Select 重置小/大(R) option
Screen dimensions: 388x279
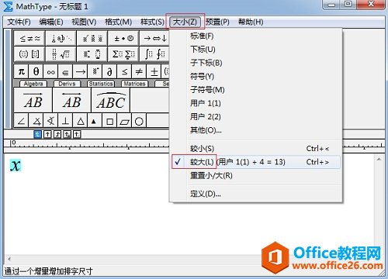click(256, 176)
